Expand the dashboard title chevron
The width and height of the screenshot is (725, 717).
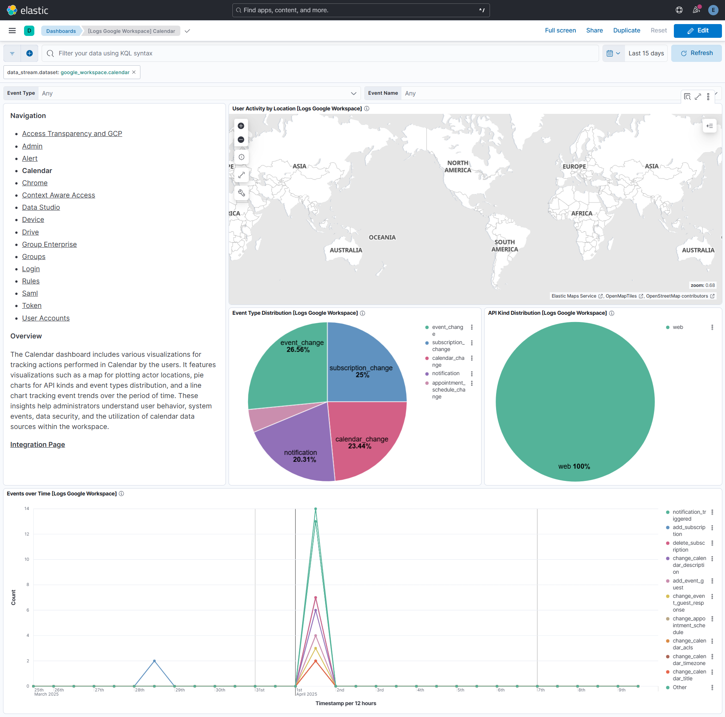click(x=187, y=31)
